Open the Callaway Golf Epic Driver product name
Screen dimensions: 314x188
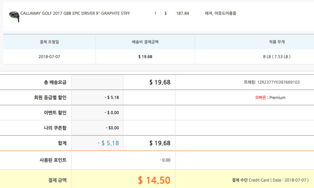[x=75, y=13]
